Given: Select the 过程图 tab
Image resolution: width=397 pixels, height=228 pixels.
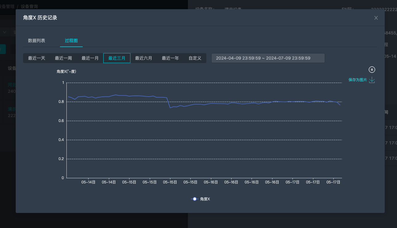Looking at the screenshot, I should (71, 41).
